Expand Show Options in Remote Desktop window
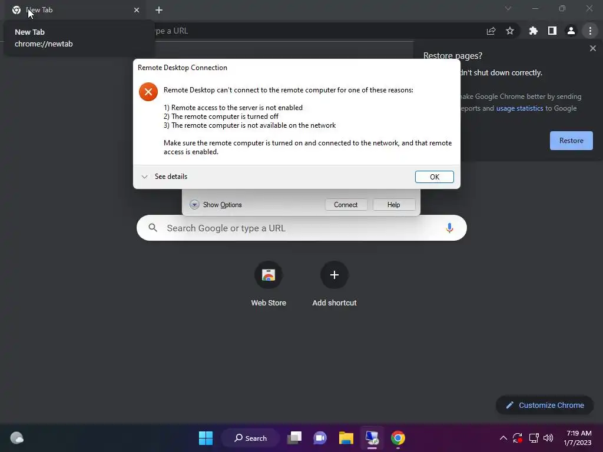The image size is (603, 452). pos(216,204)
